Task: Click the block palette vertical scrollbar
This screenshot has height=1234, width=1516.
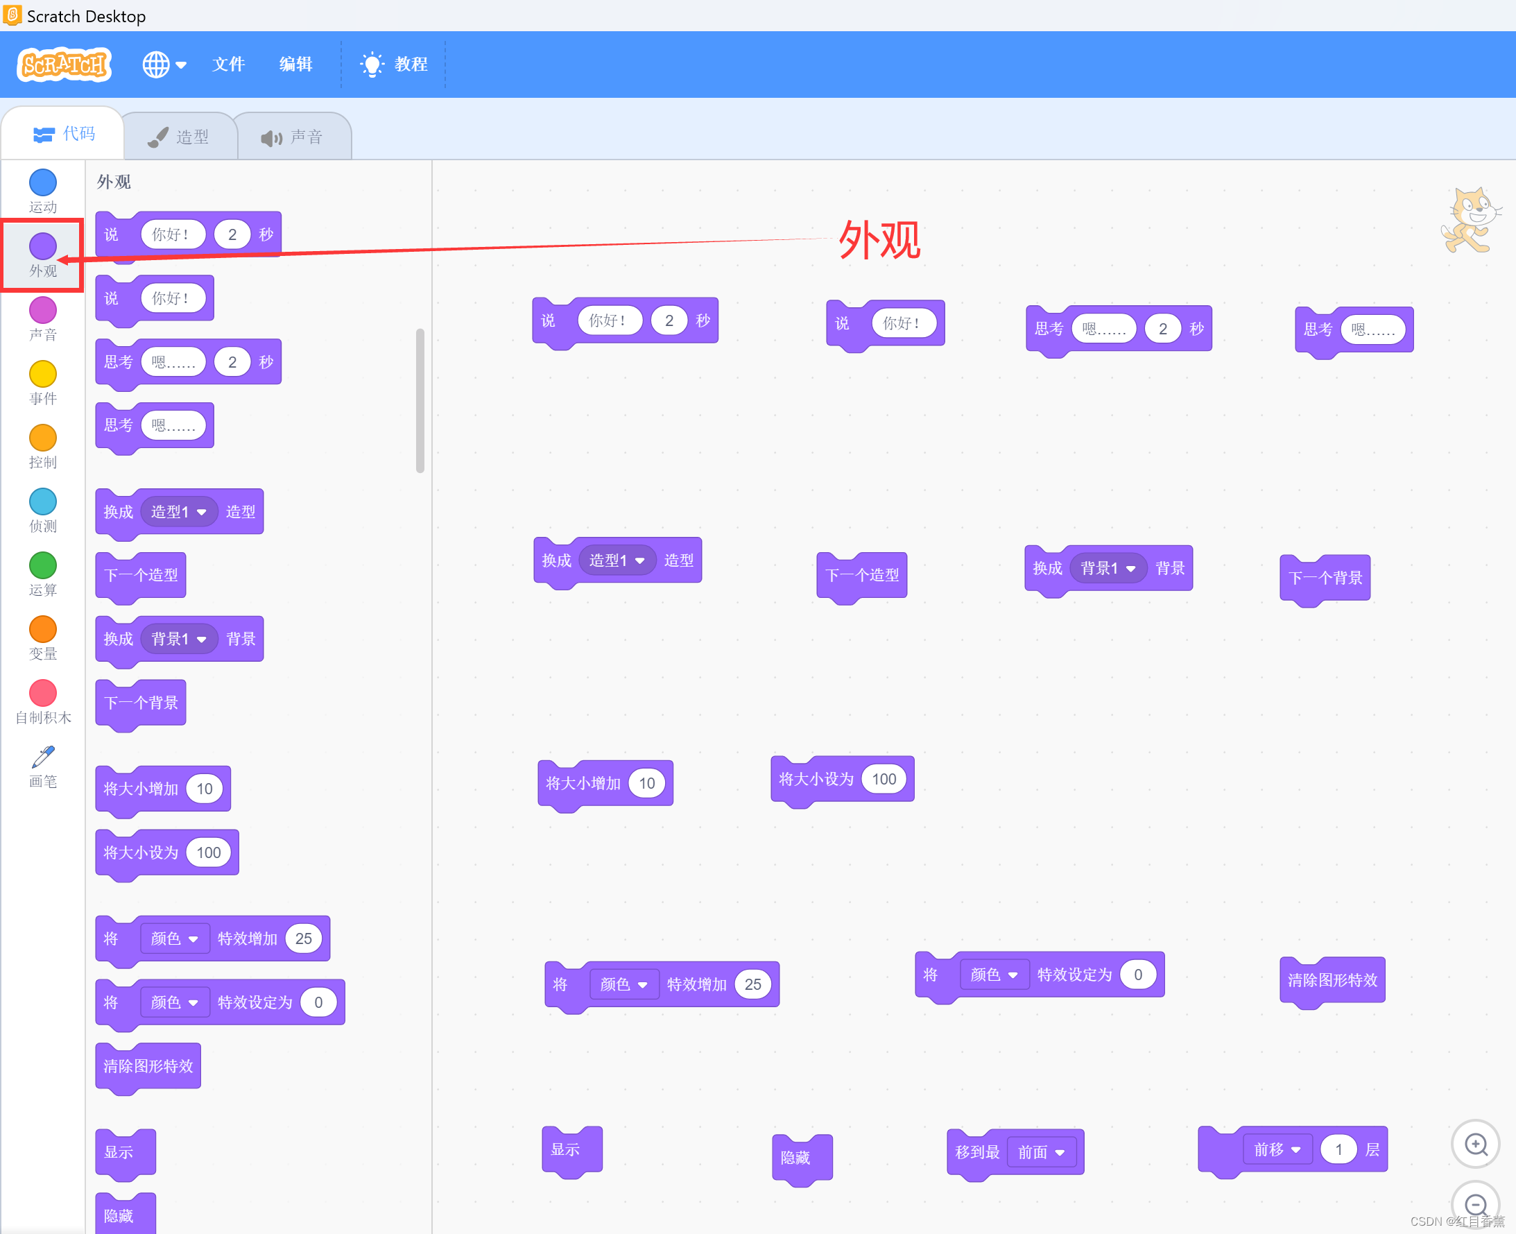Action: (420, 401)
